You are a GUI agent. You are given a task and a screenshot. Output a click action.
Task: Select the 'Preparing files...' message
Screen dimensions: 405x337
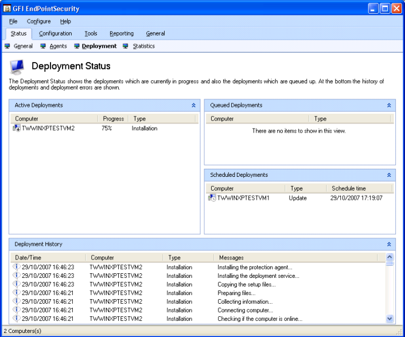(x=236, y=293)
